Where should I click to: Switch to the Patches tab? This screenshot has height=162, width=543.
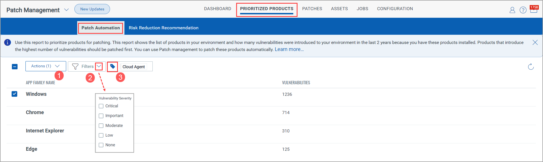312,9
